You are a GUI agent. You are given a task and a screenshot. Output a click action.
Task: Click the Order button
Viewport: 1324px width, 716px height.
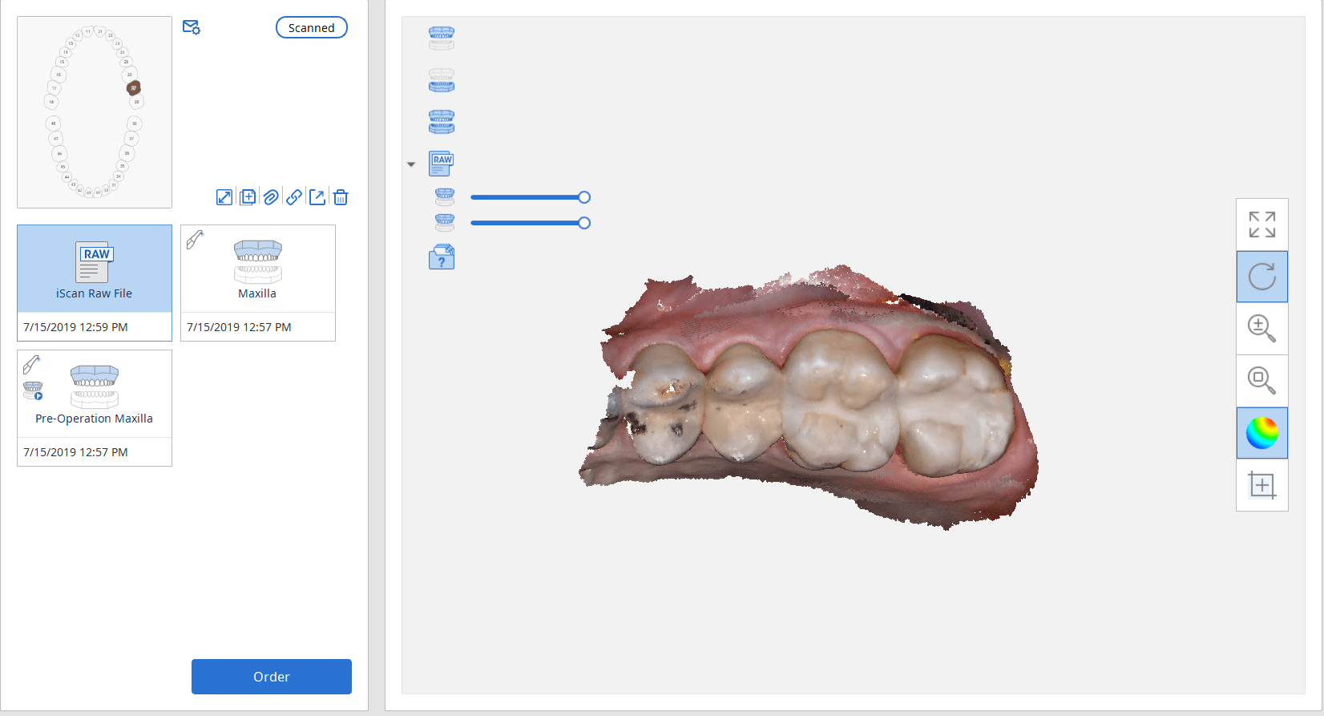(271, 677)
